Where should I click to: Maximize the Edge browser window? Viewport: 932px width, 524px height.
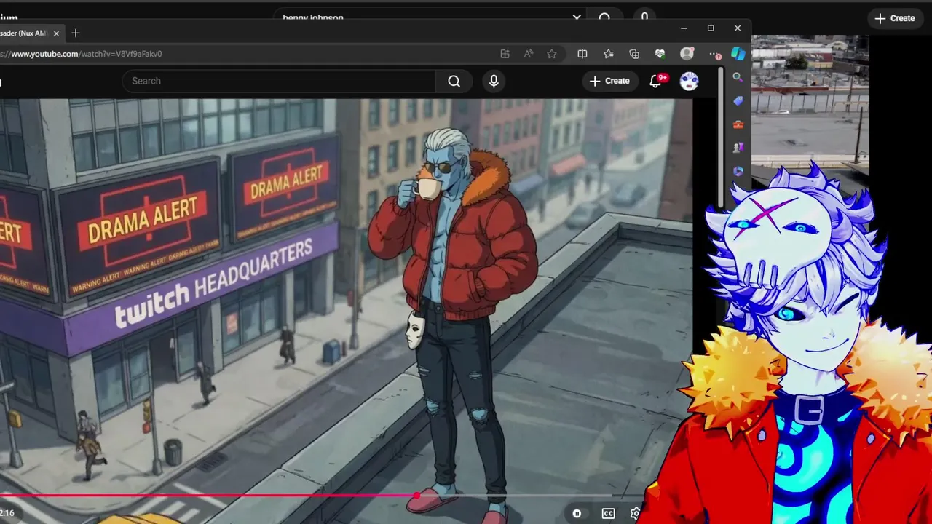click(x=711, y=28)
